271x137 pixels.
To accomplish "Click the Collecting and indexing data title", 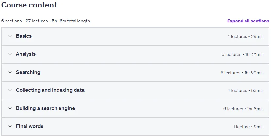I will 50,90.
